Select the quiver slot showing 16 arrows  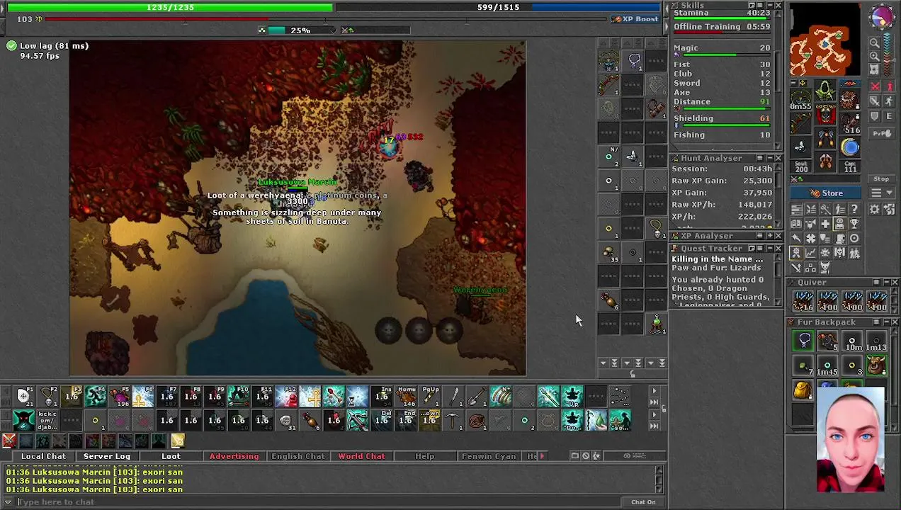[803, 302]
